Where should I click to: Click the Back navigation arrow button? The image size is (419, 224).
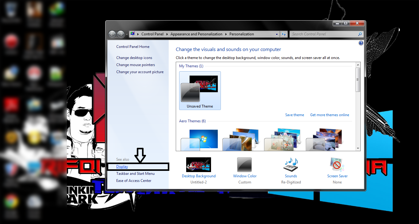pyautogui.click(x=112, y=34)
